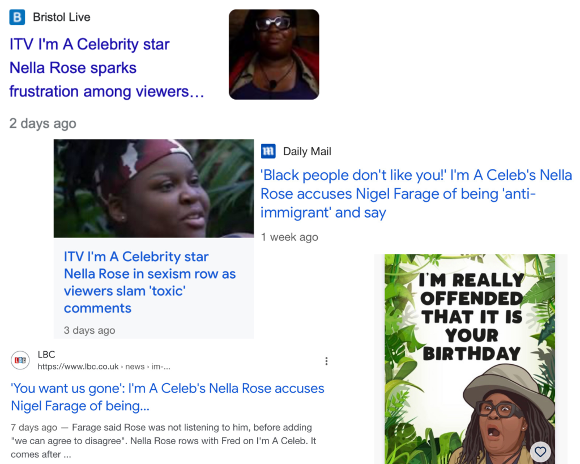Viewport: 580px width, 464px height.
Task: Open 'Nella Rose in sexism row' article headline
Action: [150, 282]
